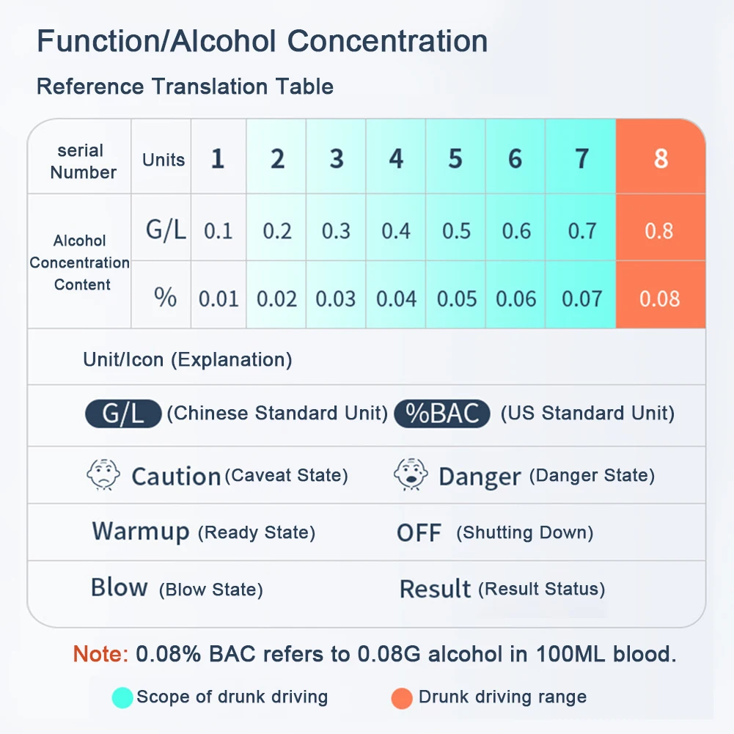734x734 pixels.
Task: Click the Result status label
Action: coord(435,589)
